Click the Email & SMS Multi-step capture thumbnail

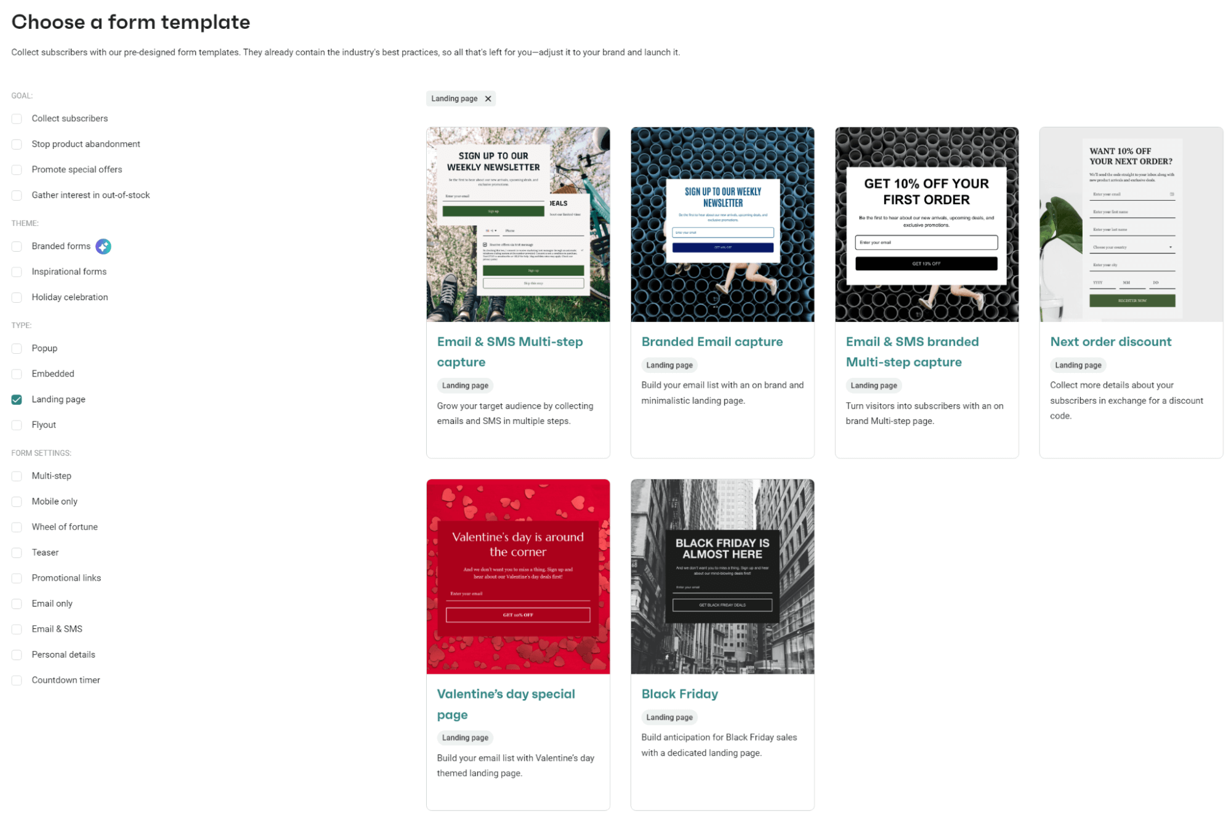pos(517,224)
